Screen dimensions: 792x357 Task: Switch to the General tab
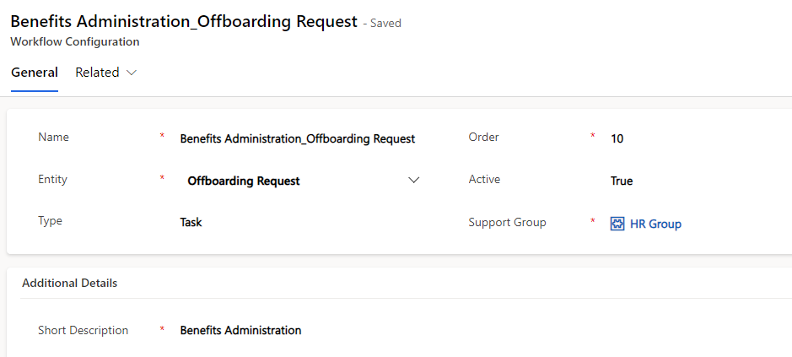point(35,73)
